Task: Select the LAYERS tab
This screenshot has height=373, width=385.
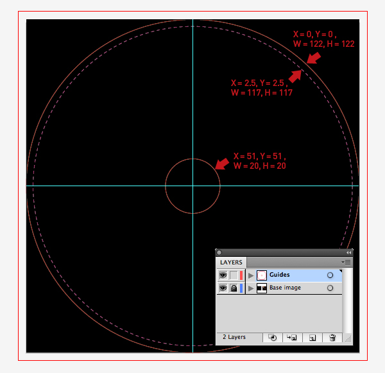Action: (x=231, y=263)
